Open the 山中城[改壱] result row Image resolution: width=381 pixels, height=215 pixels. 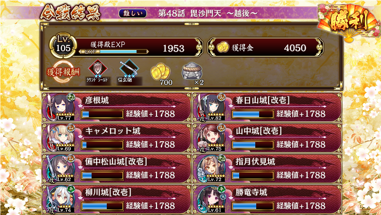pyautogui.click(x=267, y=138)
